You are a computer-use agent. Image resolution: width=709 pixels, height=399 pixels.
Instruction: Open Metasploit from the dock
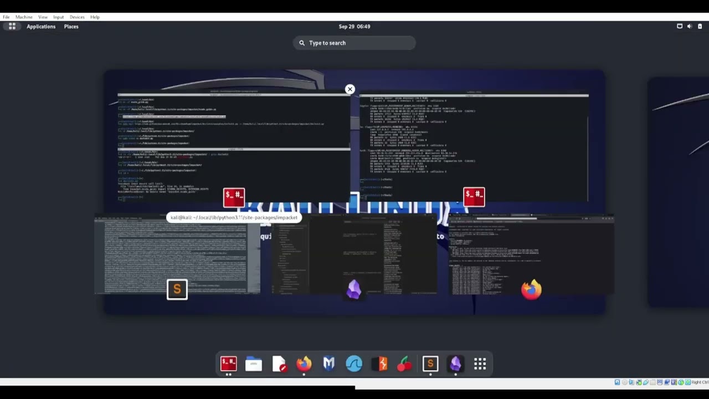(x=329, y=364)
